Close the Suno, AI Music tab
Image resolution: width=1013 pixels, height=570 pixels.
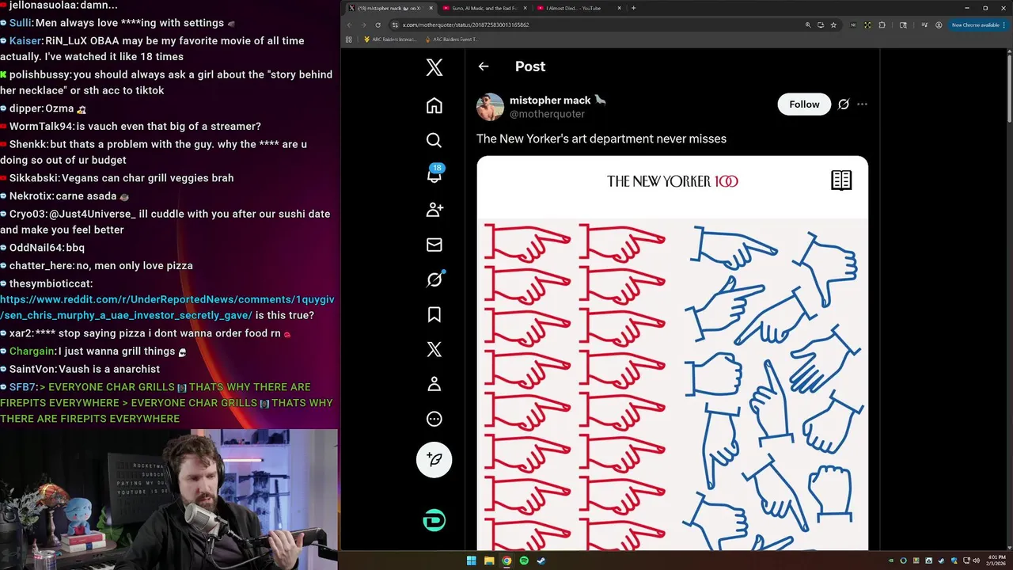[x=525, y=8]
